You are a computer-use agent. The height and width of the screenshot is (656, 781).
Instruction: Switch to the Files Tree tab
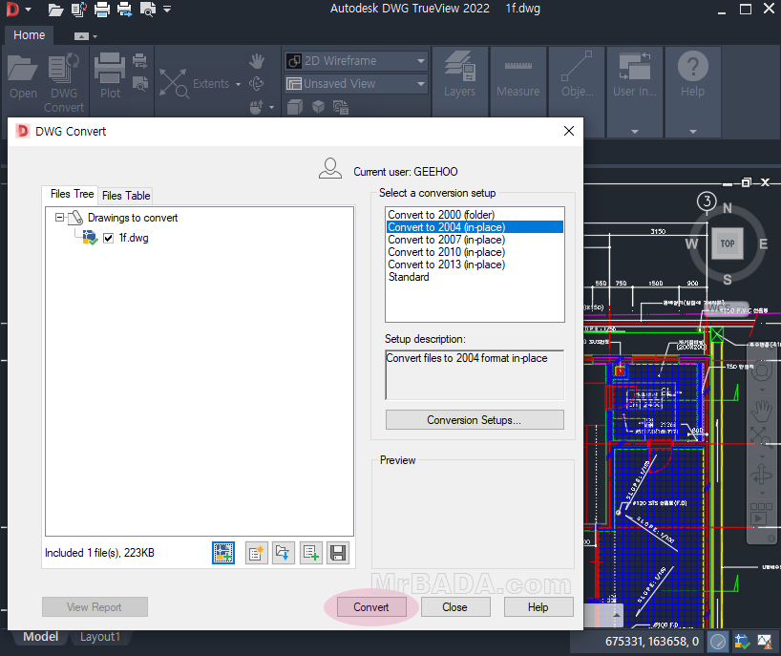pos(72,194)
